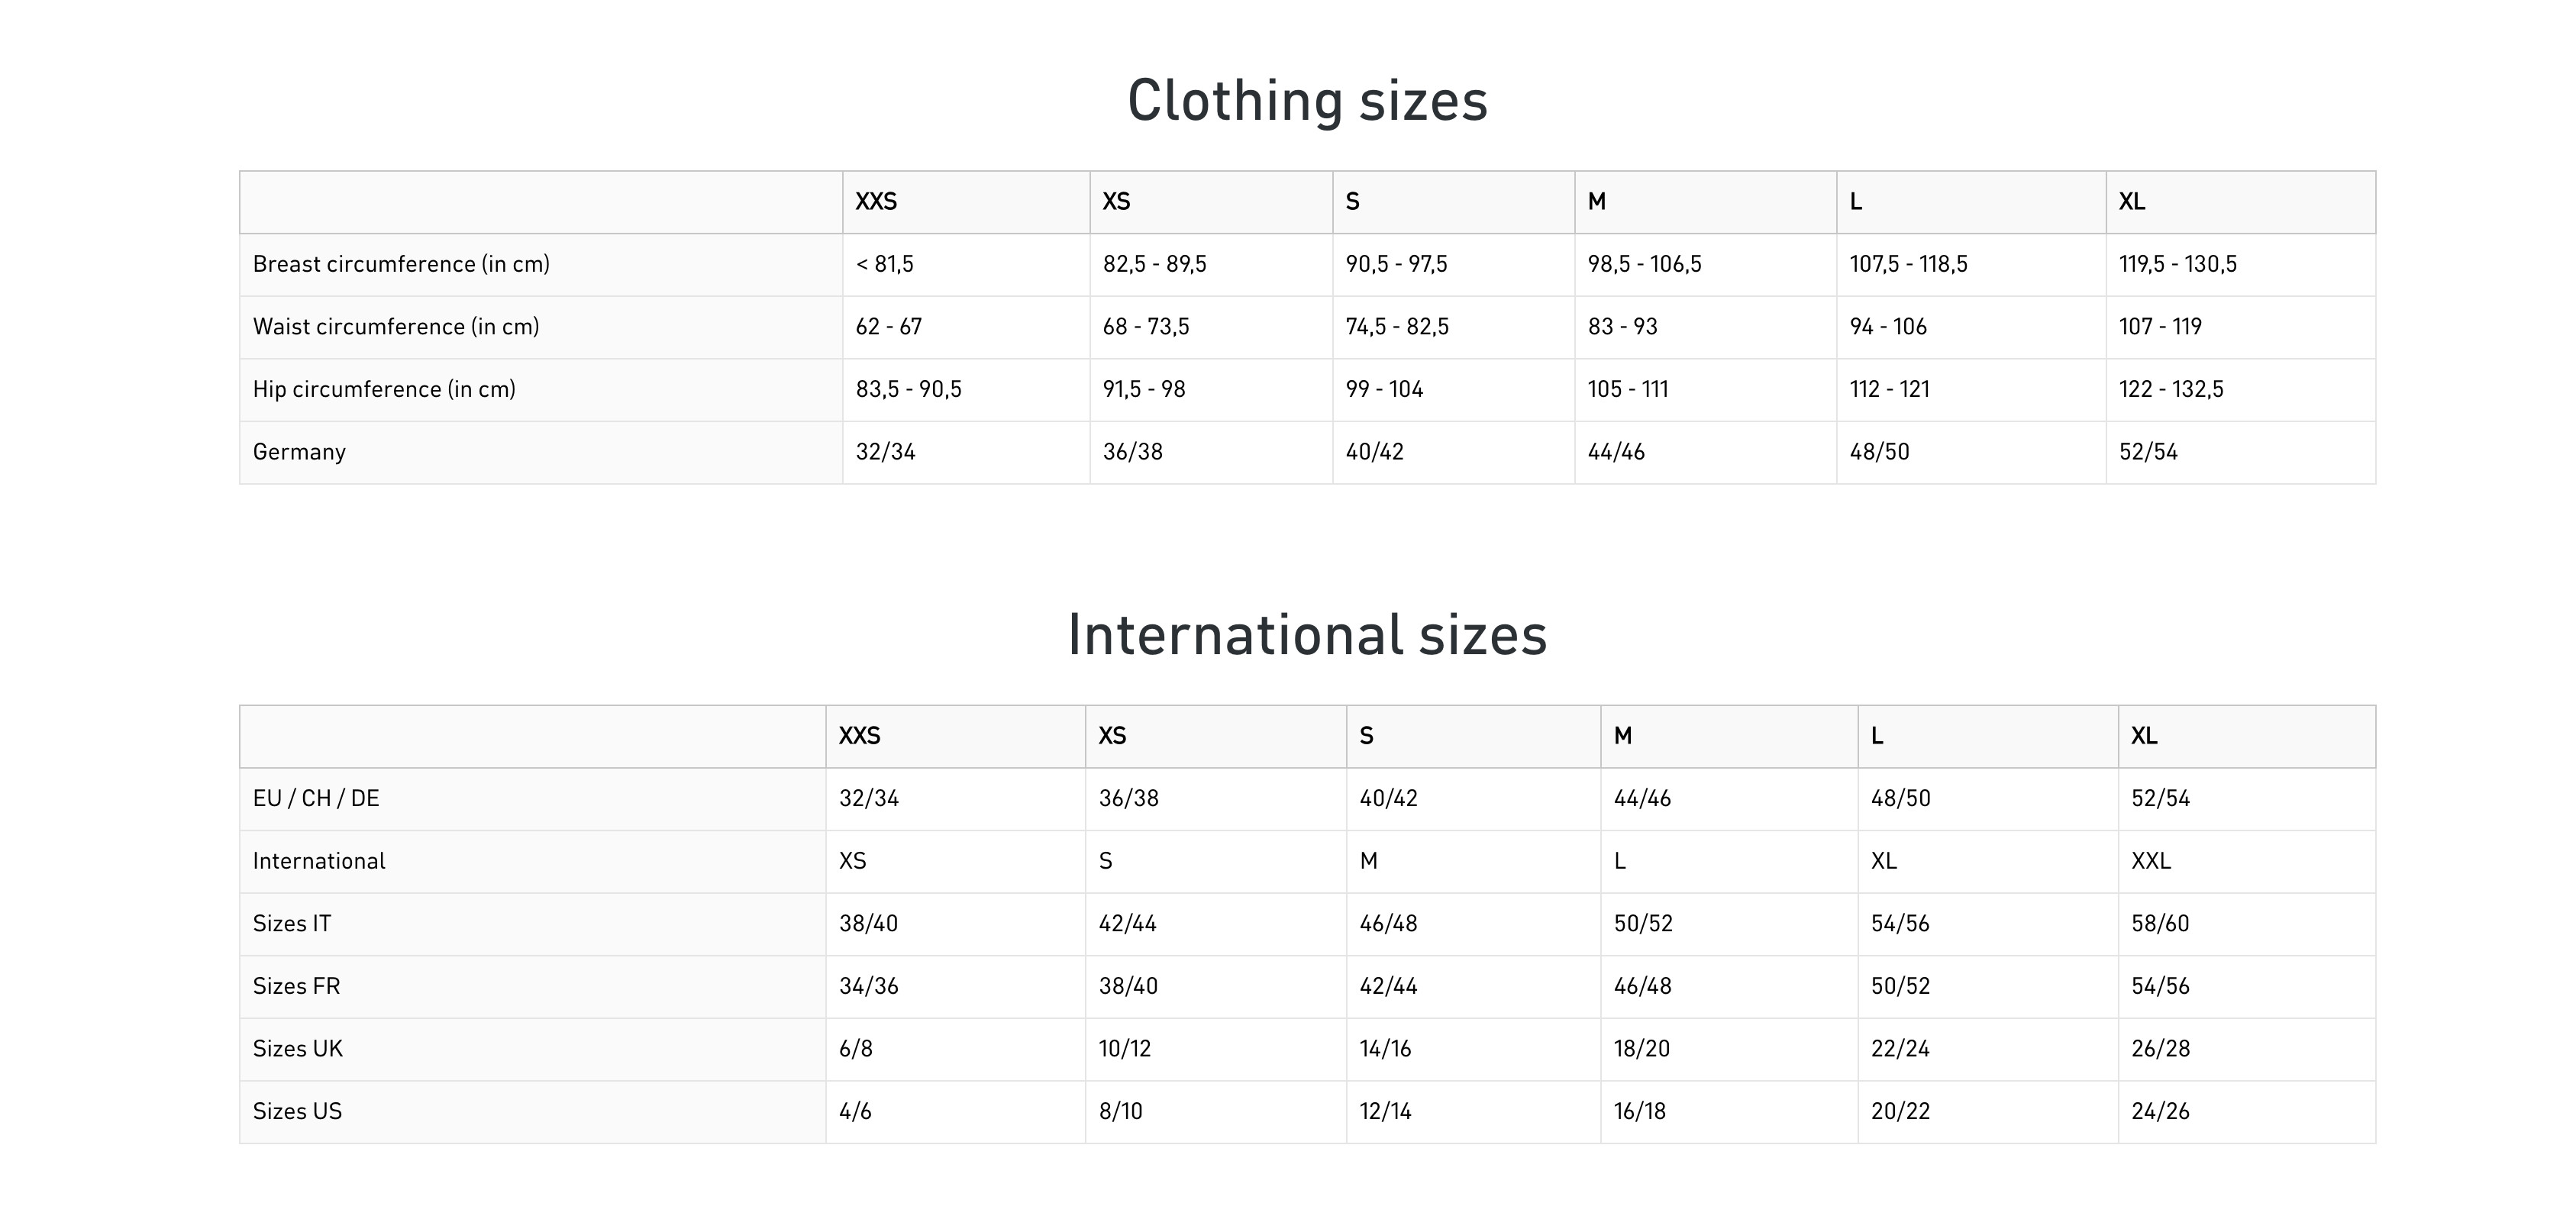Select the Waist circumference (in cm) row label
This screenshot has width=2576, height=1232.
pos(396,327)
